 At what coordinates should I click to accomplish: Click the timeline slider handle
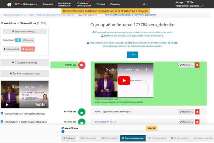[x=63, y=131]
